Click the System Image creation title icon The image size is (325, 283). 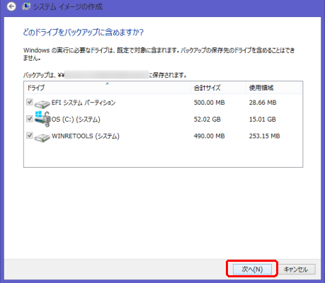click(x=26, y=6)
